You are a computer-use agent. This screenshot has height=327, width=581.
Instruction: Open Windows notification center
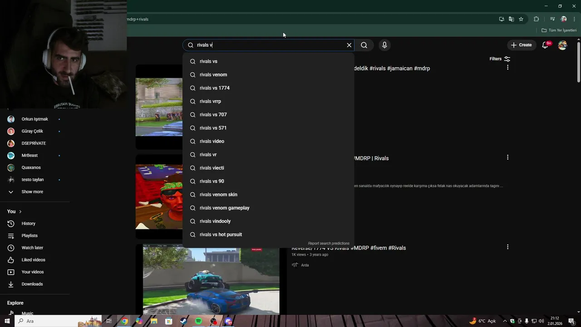click(x=571, y=321)
